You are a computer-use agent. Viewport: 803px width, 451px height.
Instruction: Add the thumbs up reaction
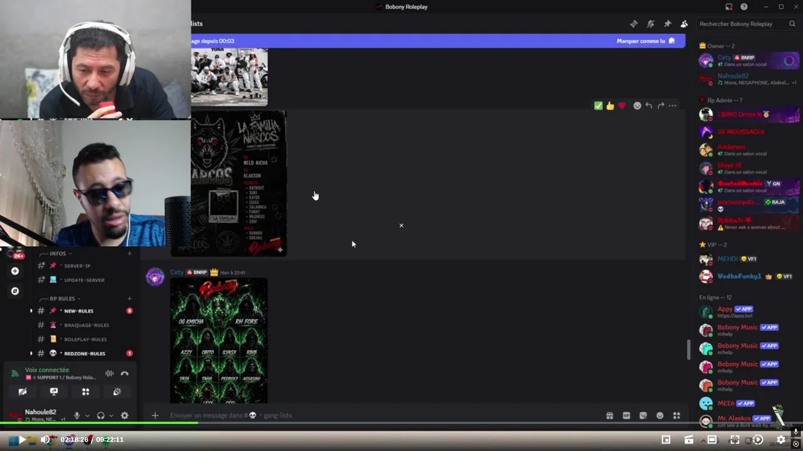click(x=610, y=106)
